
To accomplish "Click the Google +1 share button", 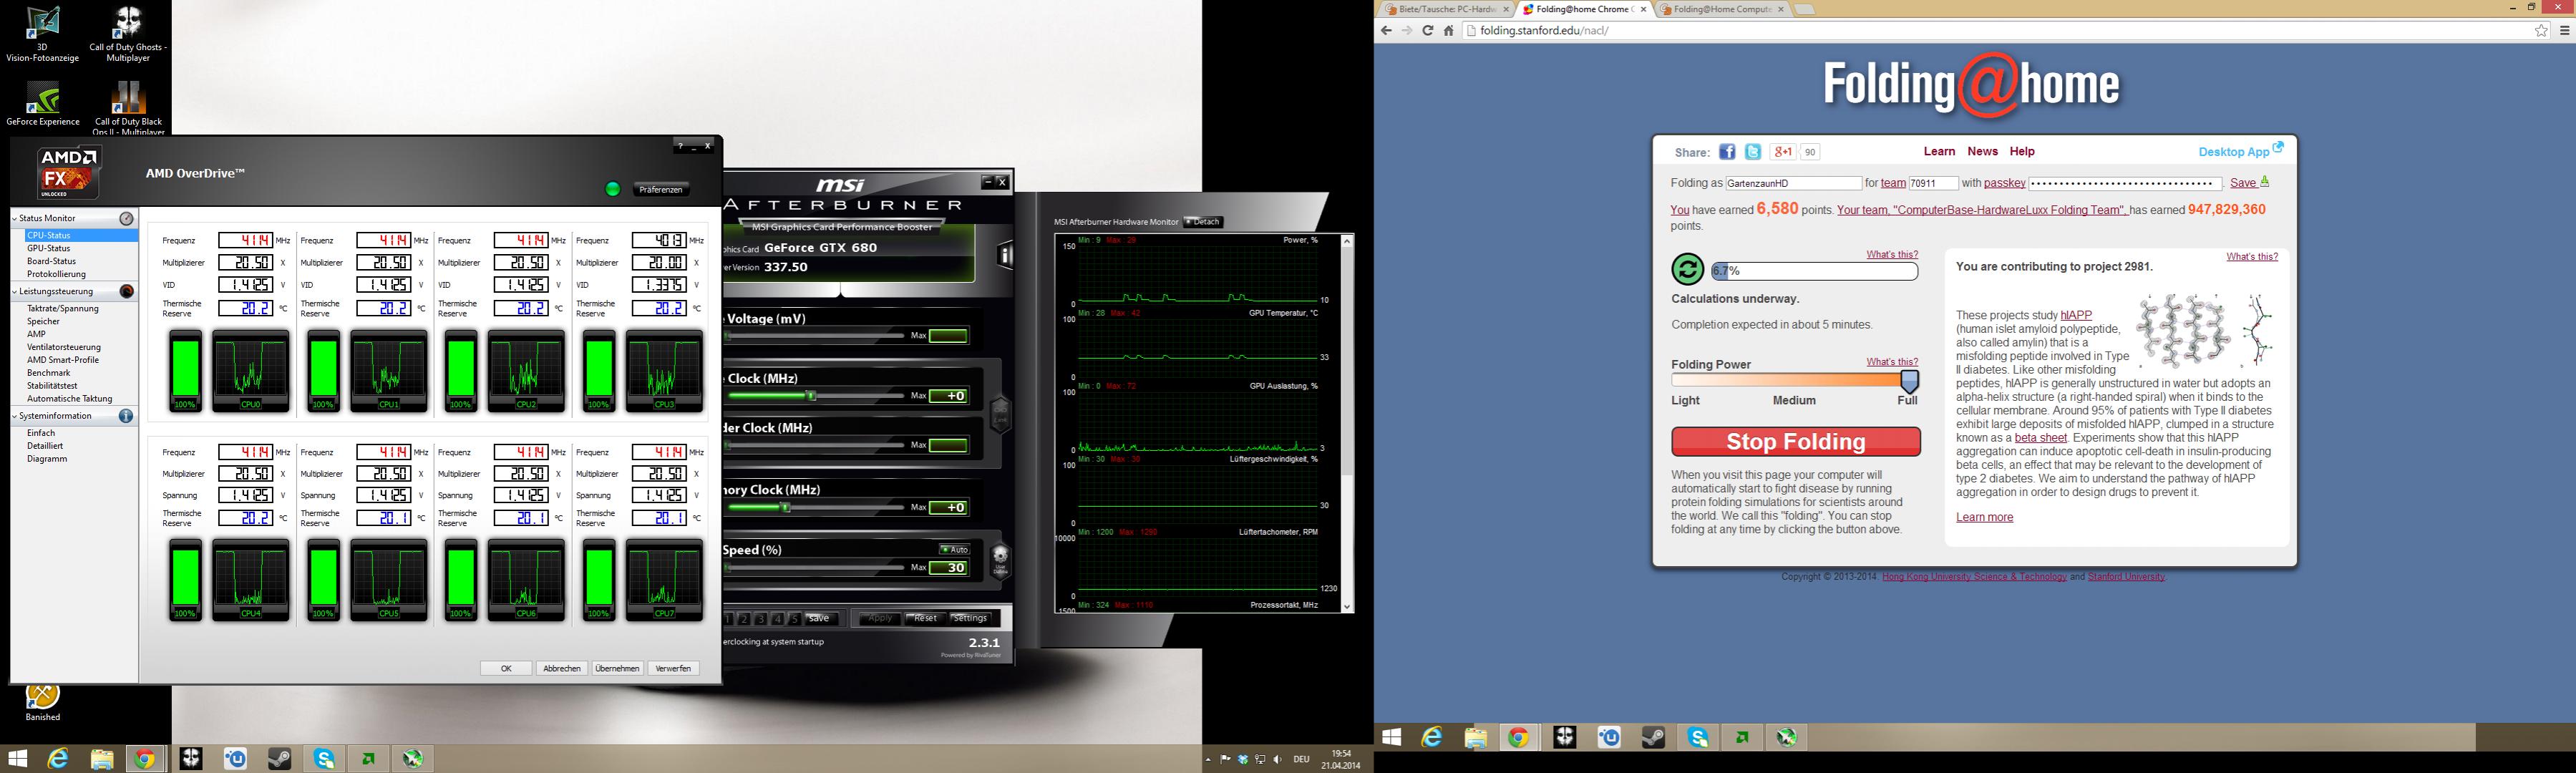I will click(1783, 152).
